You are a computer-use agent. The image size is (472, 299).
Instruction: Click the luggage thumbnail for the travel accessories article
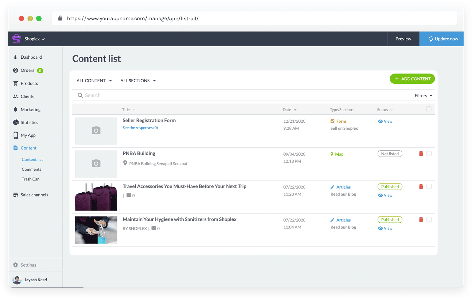(96, 196)
